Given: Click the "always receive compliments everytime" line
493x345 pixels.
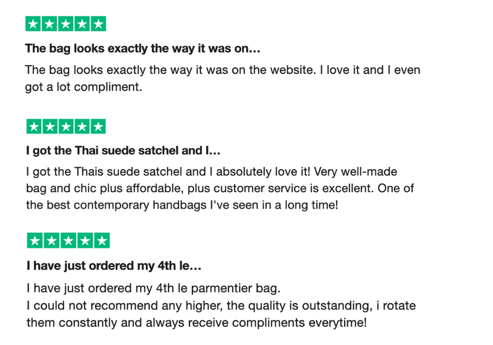Looking at the screenshot, I should 197,323.
